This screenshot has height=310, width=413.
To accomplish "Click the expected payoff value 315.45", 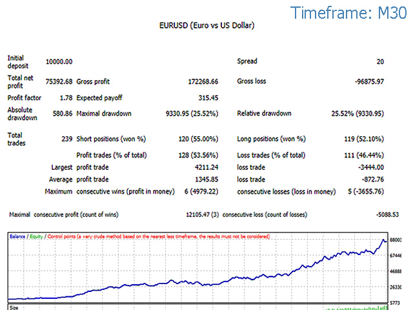I will pos(208,98).
